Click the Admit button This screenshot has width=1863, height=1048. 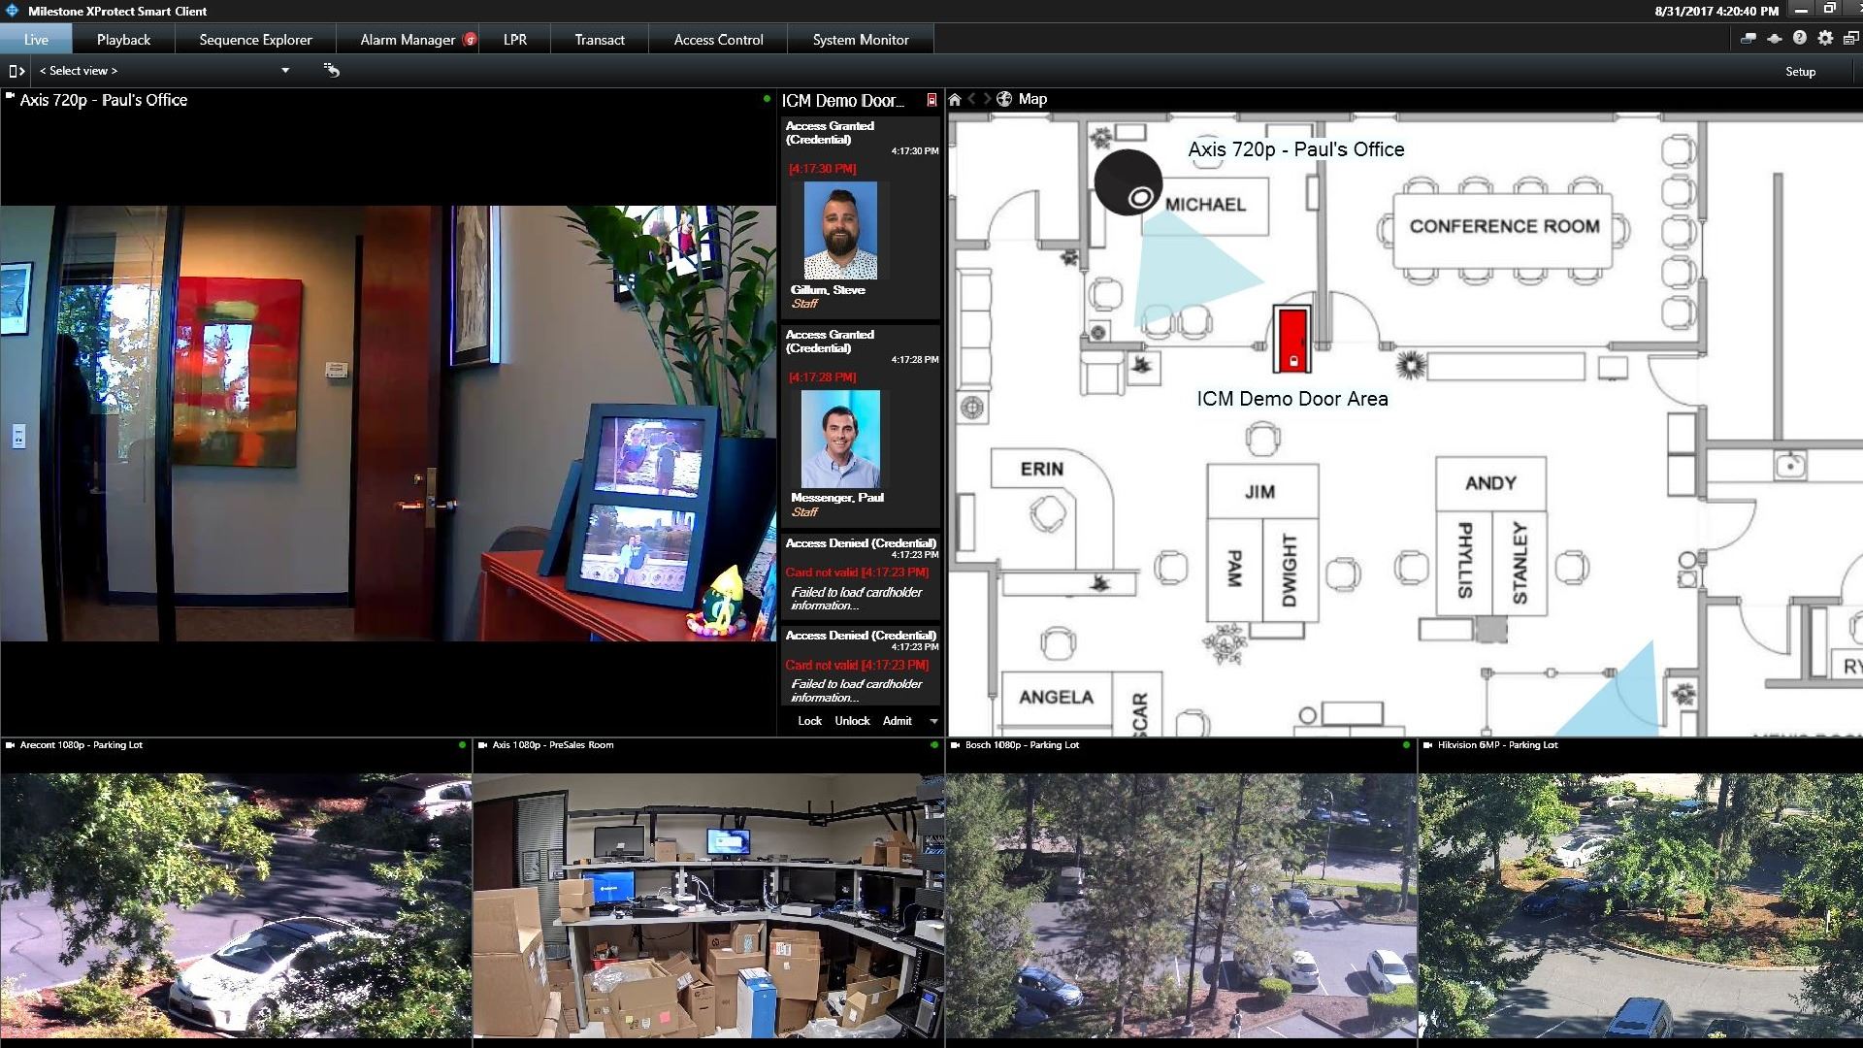tap(897, 721)
